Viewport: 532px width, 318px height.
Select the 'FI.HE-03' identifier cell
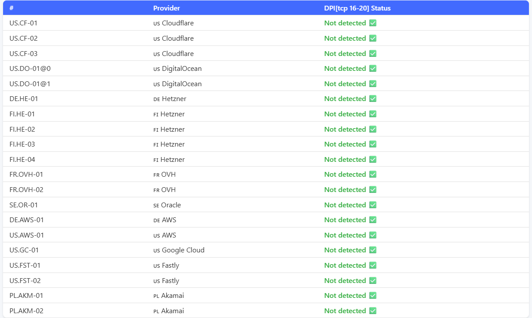[x=22, y=144]
